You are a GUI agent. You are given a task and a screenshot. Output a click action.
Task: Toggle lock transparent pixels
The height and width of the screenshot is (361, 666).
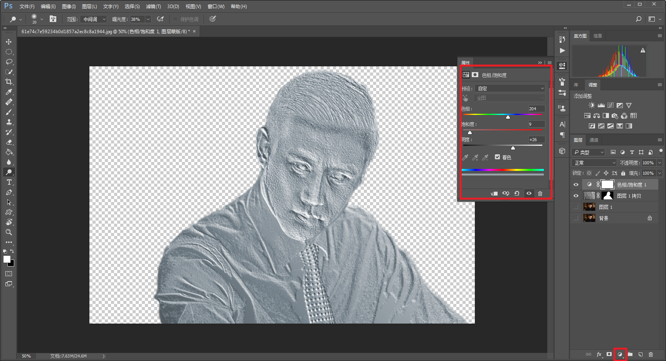point(589,173)
